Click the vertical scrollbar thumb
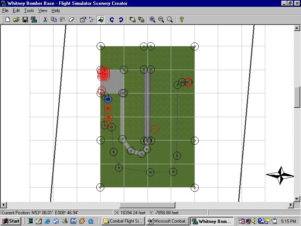 [x=297, y=97]
